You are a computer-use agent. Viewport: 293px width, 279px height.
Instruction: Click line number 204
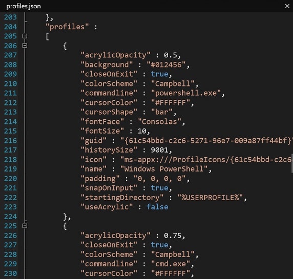(x=10, y=27)
